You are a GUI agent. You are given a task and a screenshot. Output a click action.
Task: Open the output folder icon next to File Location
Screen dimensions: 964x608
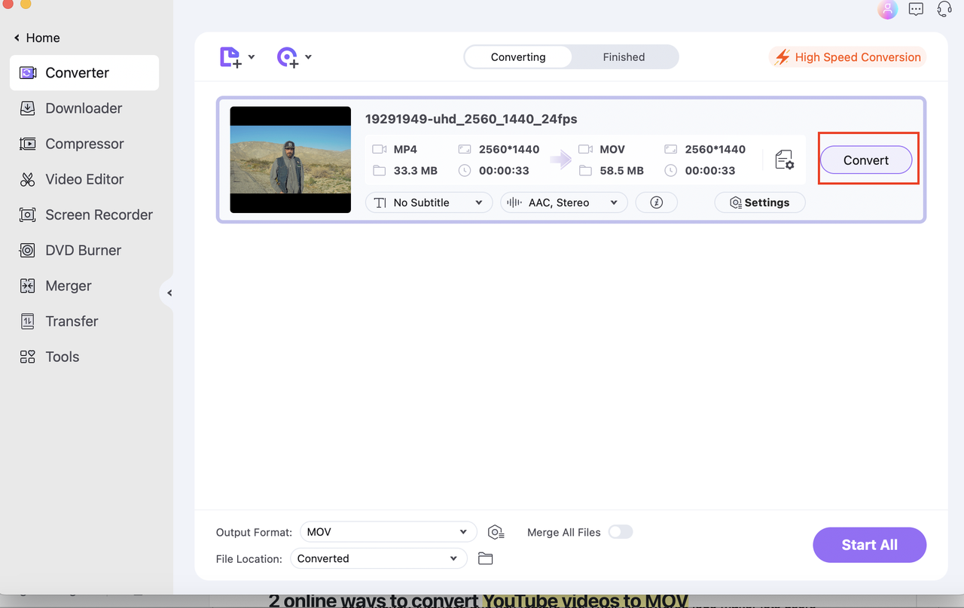485,558
